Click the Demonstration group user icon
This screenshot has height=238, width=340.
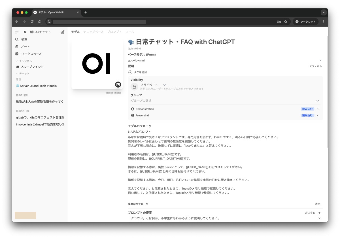pos(133,109)
